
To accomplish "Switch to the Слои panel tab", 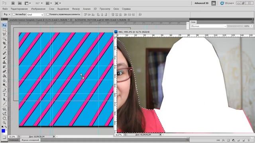I will (193, 22).
